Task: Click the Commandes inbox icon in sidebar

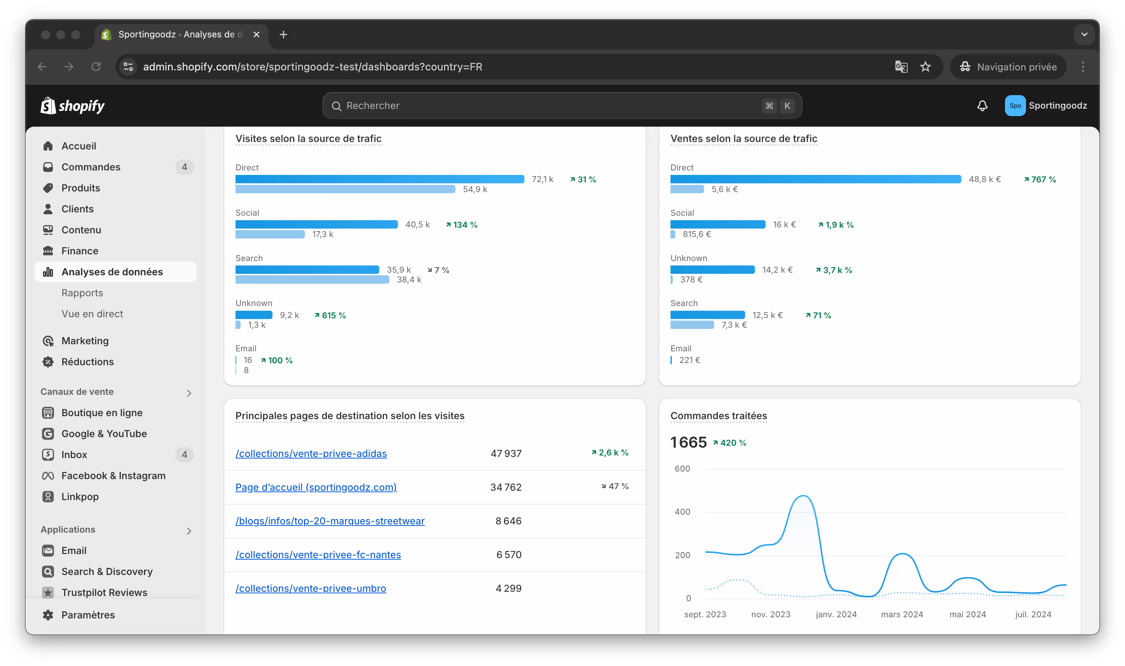Action: coord(48,167)
